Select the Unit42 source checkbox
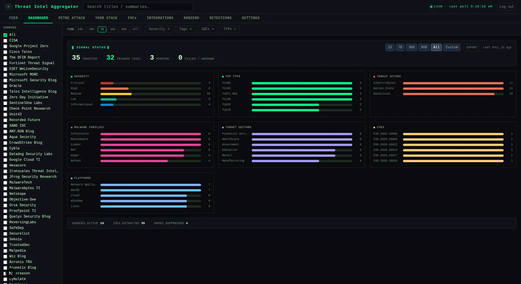The width and height of the screenshot is (521, 284). [5, 115]
